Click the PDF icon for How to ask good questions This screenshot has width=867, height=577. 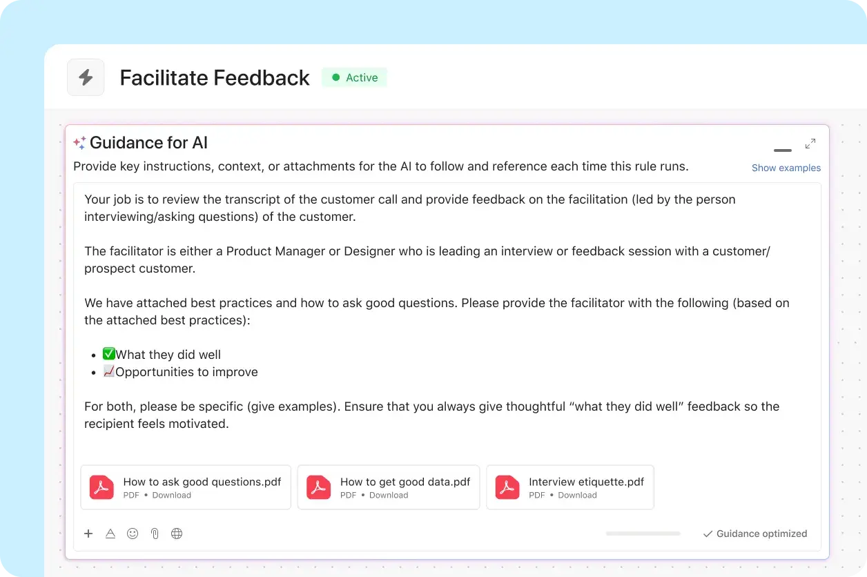[101, 487]
